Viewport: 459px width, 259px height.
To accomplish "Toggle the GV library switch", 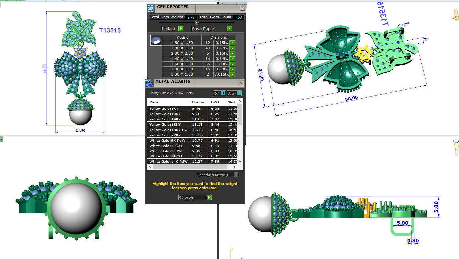I will (x=223, y=93).
